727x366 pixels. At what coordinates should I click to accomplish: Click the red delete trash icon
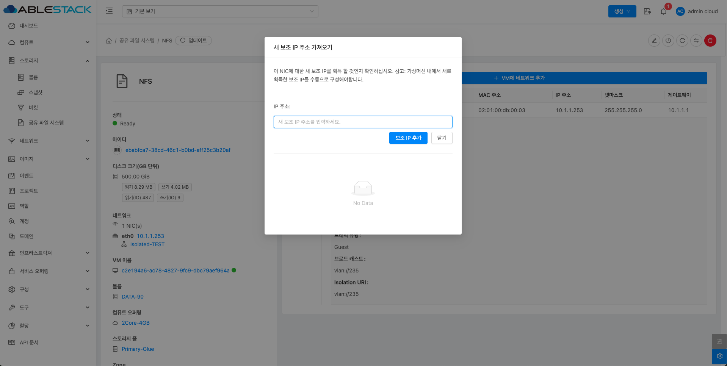coord(710,41)
